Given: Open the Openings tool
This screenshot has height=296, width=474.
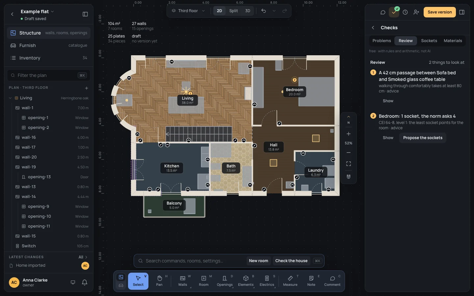Looking at the screenshot, I should [224, 281].
